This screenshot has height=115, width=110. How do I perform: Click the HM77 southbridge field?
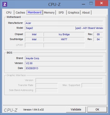(x=64, y=39)
